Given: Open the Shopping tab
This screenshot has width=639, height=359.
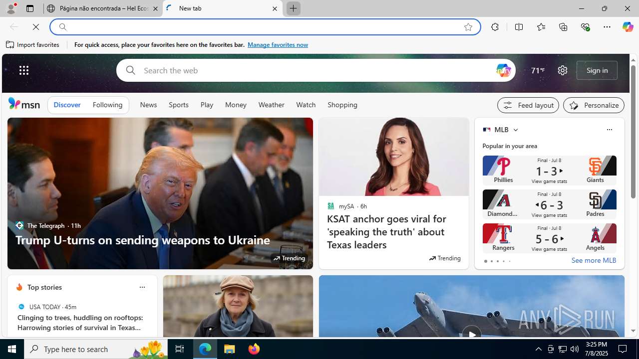Looking at the screenshot, I should 342,105.
